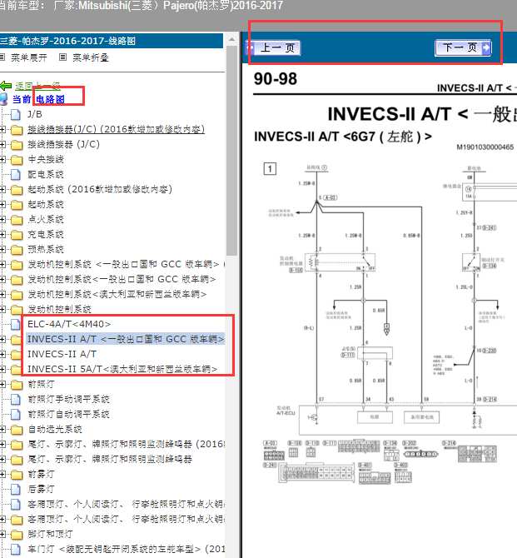
Task: Click the 返回上一级 back link
Action: coord(37,86)
